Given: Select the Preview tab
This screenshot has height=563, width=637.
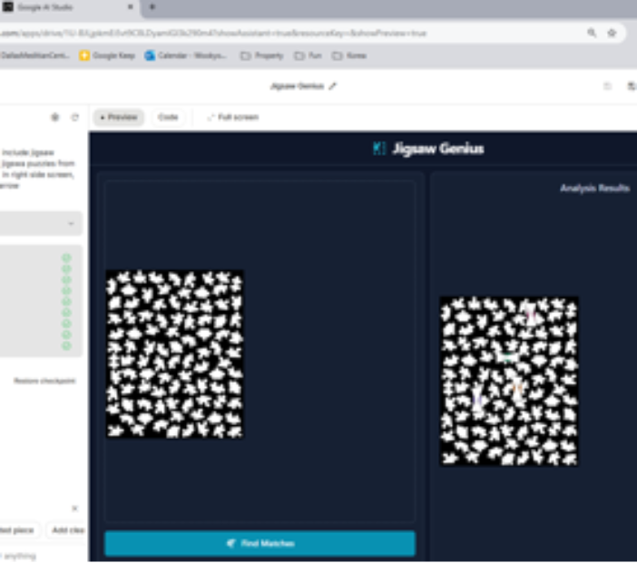Looking at the screenshot, I should (118, 117).
